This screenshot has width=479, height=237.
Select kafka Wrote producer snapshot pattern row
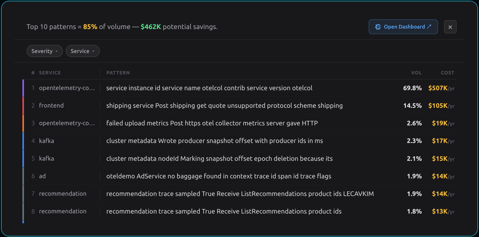214,141
